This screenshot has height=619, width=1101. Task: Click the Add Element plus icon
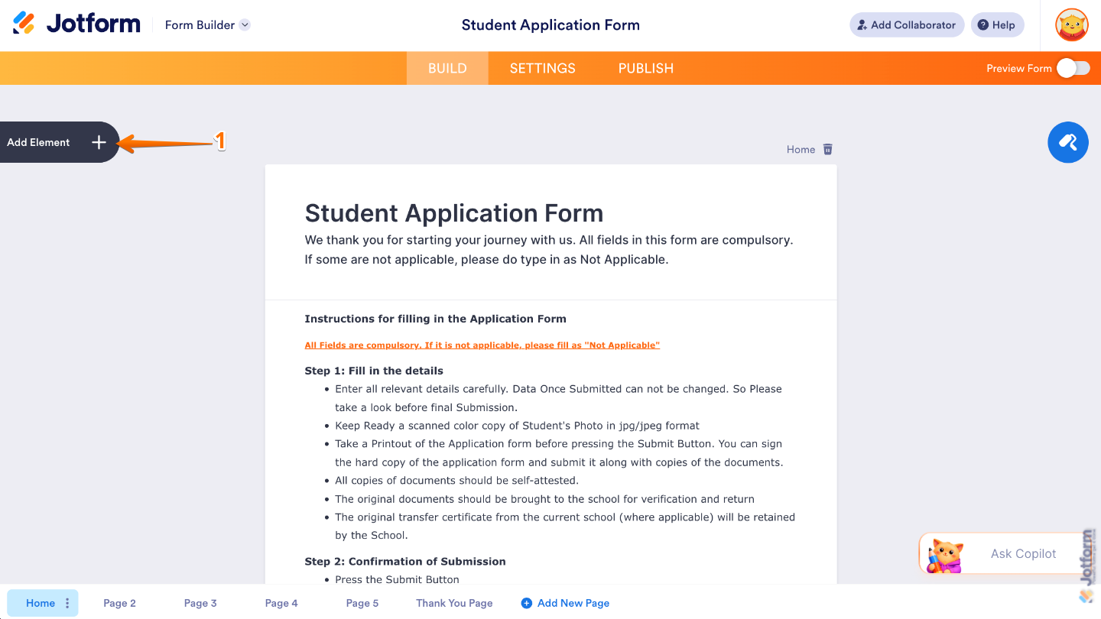(99, 142)
